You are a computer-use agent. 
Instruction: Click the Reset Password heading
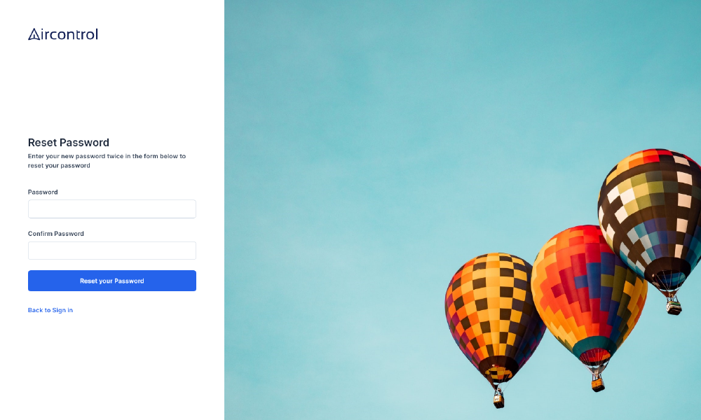(x=69, y=142)
